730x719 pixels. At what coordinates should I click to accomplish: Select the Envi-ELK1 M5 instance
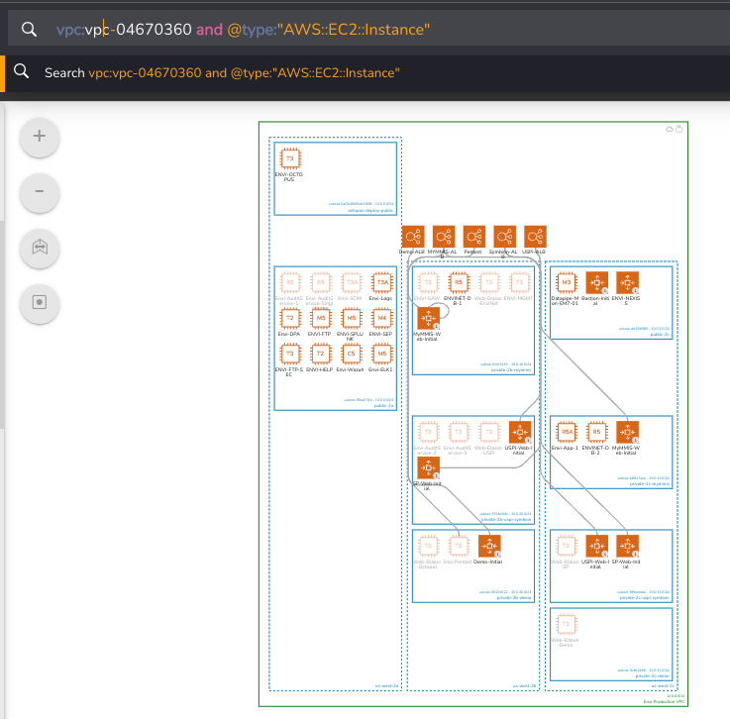[x=381, y=355]
